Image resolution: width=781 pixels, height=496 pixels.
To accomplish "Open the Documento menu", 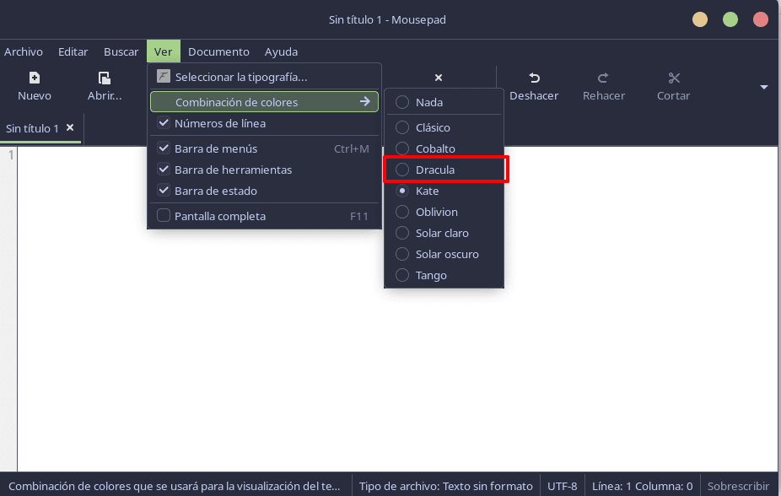I will [218, 51].
